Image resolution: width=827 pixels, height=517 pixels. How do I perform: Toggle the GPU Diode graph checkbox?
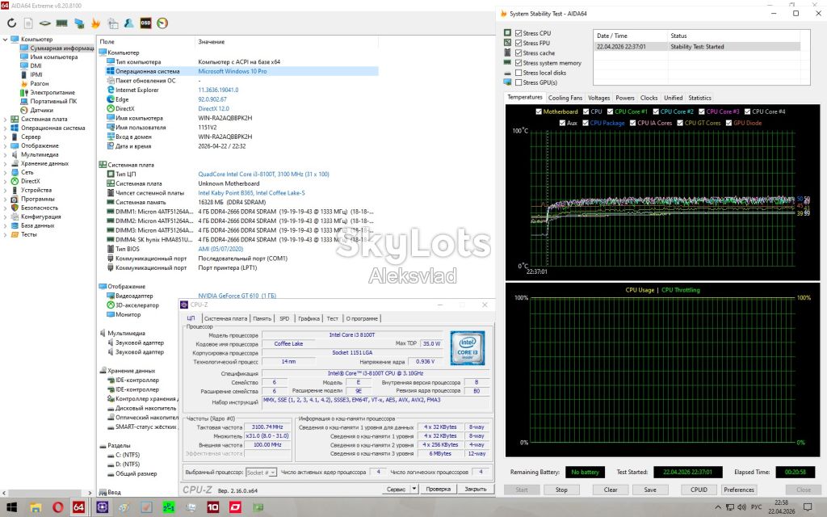(728, 124)
